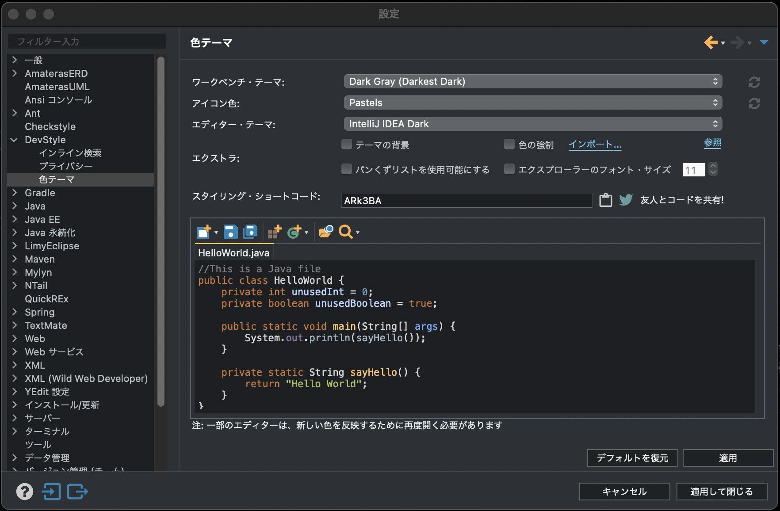Click the orange Back arrow icon
The height and width of the screenshot is (511, 780).
click(711, 42)
